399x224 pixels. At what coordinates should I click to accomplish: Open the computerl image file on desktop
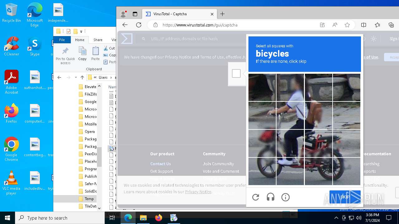pos(35,114)
